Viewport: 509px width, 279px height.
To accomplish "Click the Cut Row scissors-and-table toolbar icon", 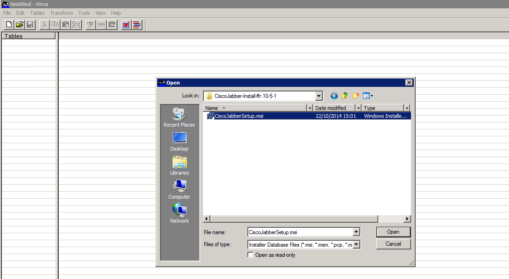I will pyautogui.click(x=91, y=24).
